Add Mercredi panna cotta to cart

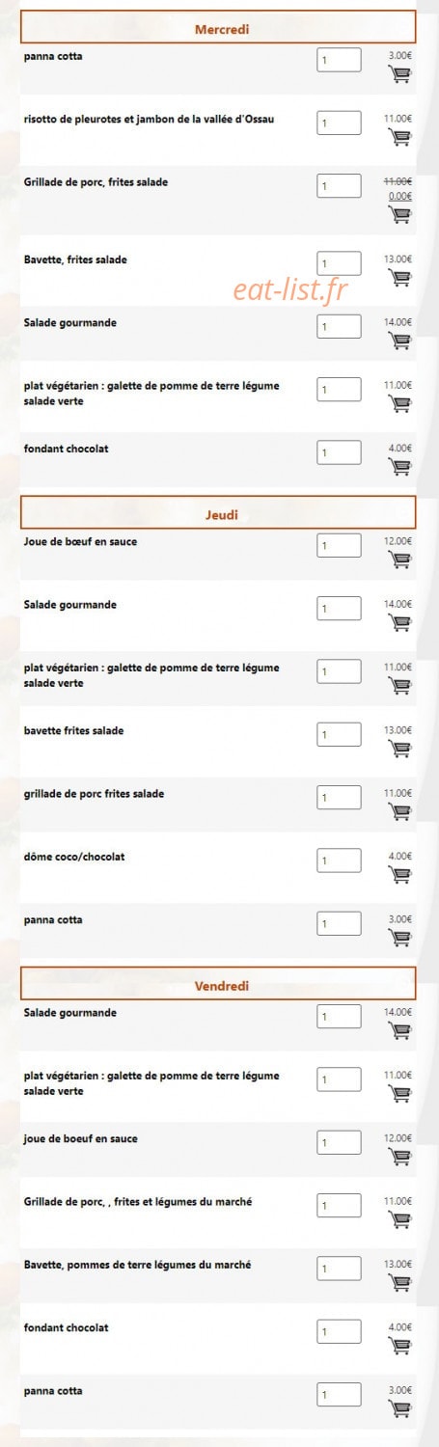click(x=399, y=75)
